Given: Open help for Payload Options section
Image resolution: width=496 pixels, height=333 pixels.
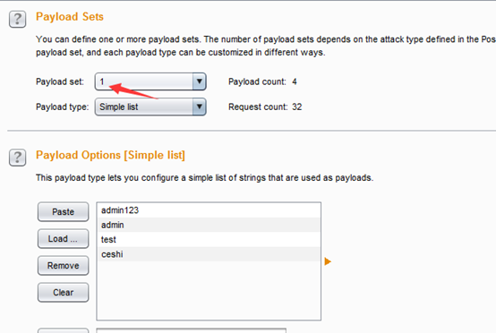Looking at the screenshot, I should tap(17, 158).
